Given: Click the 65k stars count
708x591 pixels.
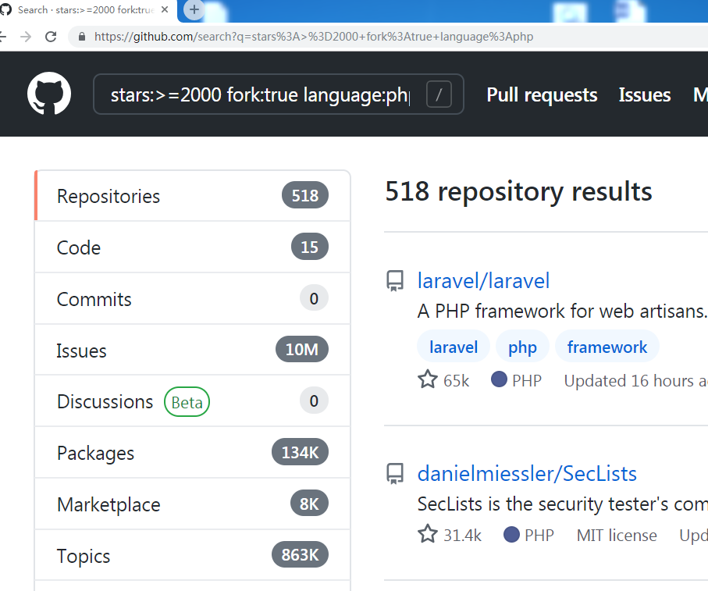Looking at the screenshot, I should [x=456, y=381].
